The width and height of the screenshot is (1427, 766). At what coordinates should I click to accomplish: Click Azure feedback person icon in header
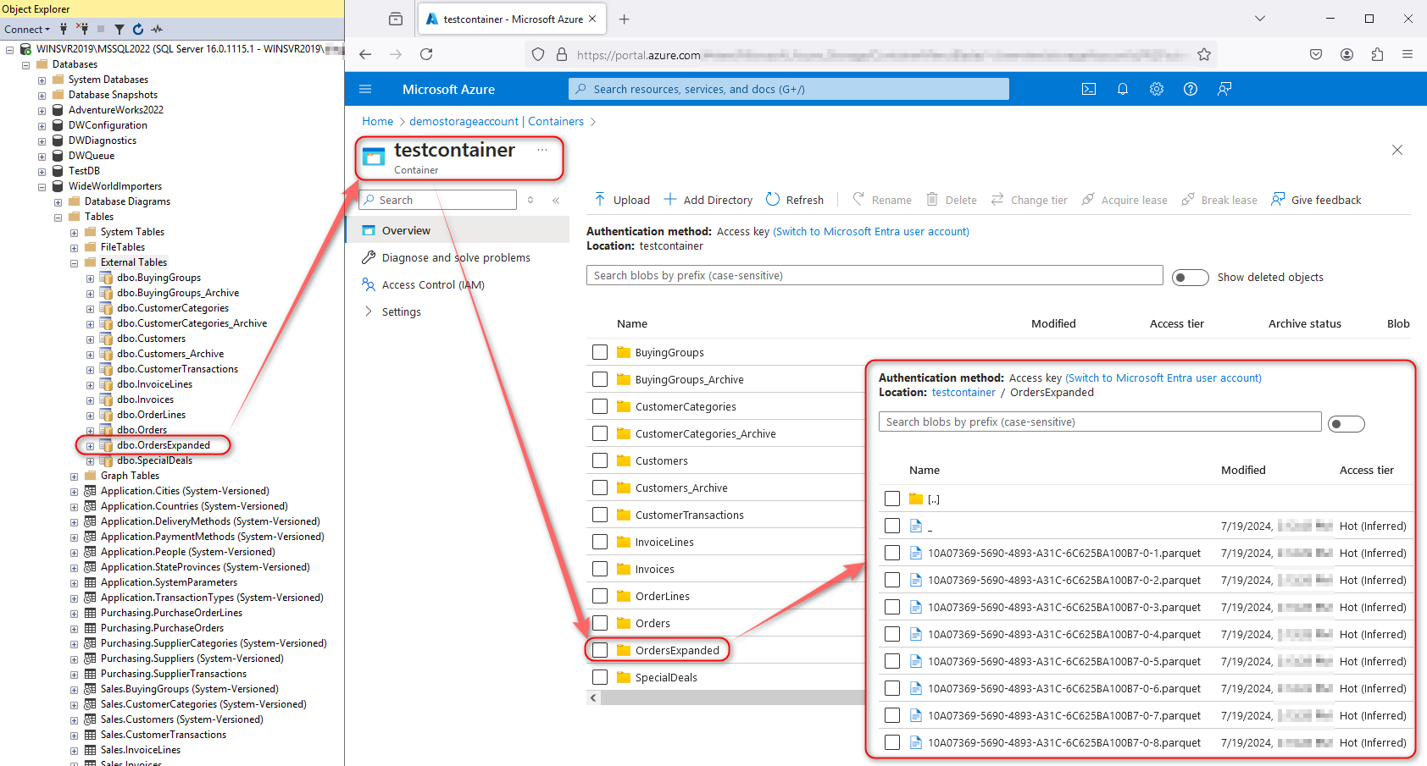tap(1224, 89)
